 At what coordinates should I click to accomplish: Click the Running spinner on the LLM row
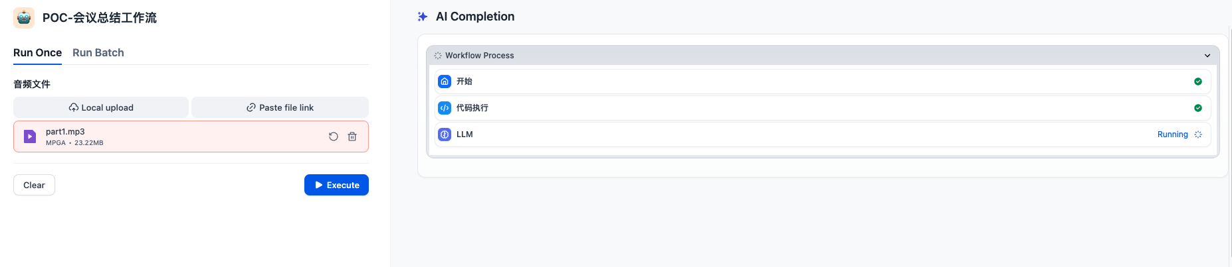(x=1198, y=134)
